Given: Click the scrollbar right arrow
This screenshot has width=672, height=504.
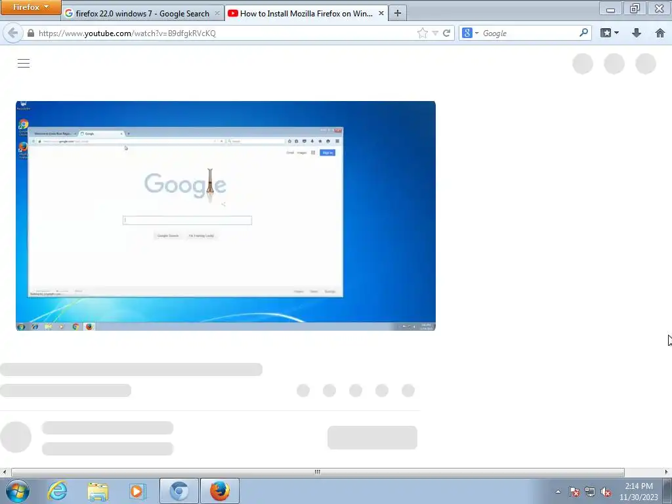Looking at the screenshot, I should point(667,472).
